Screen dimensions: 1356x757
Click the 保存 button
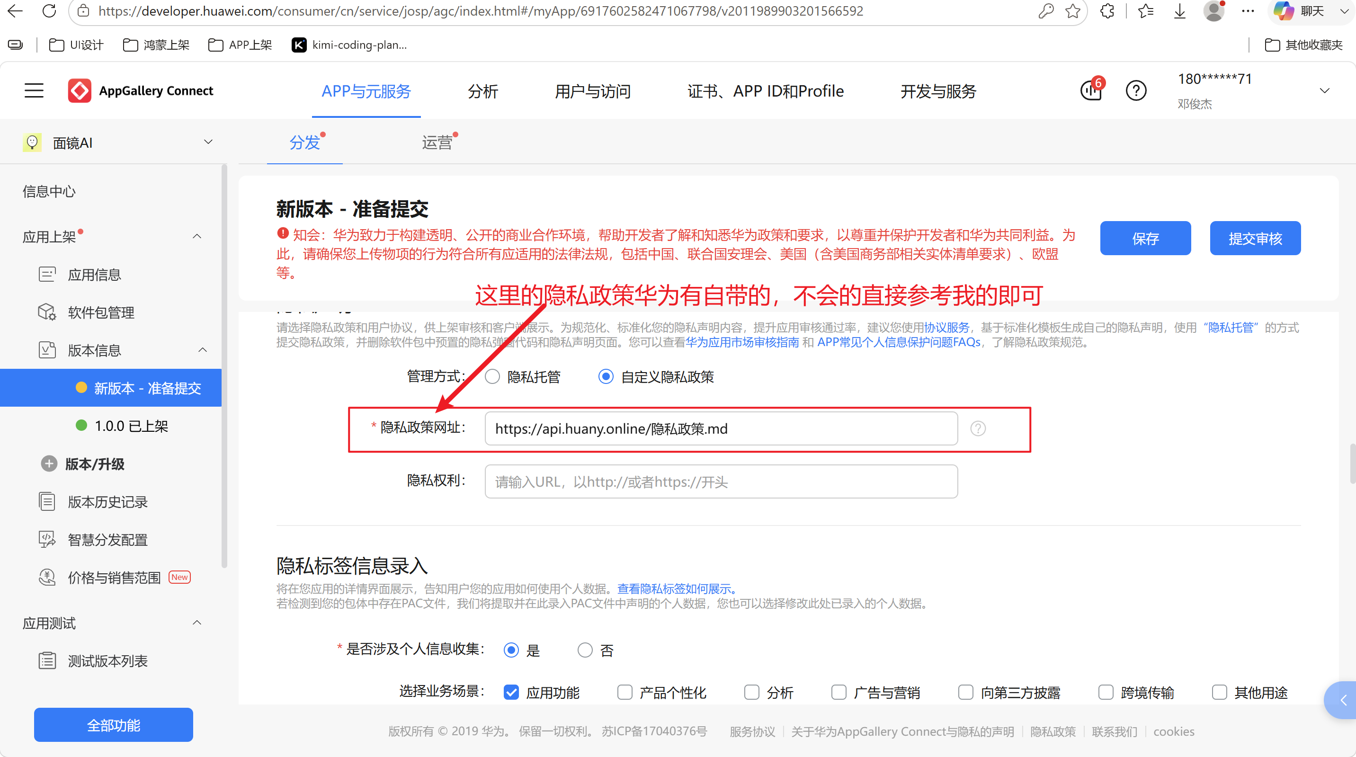(1145, 238)
